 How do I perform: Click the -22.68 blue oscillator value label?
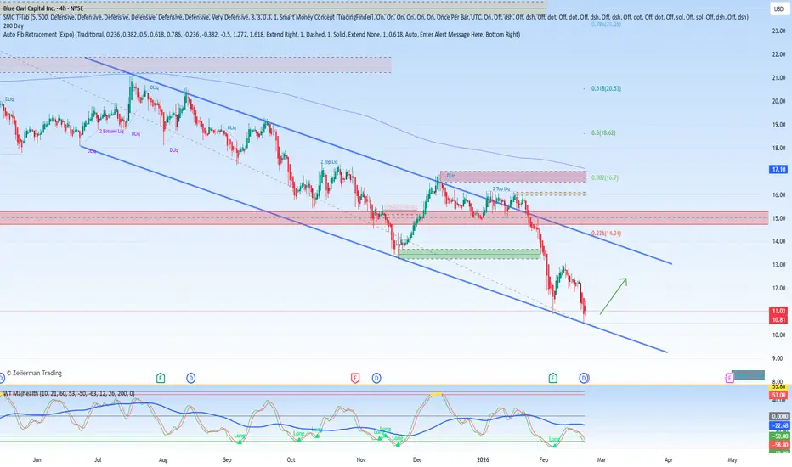pyautogui.click(x=778, y=425)
